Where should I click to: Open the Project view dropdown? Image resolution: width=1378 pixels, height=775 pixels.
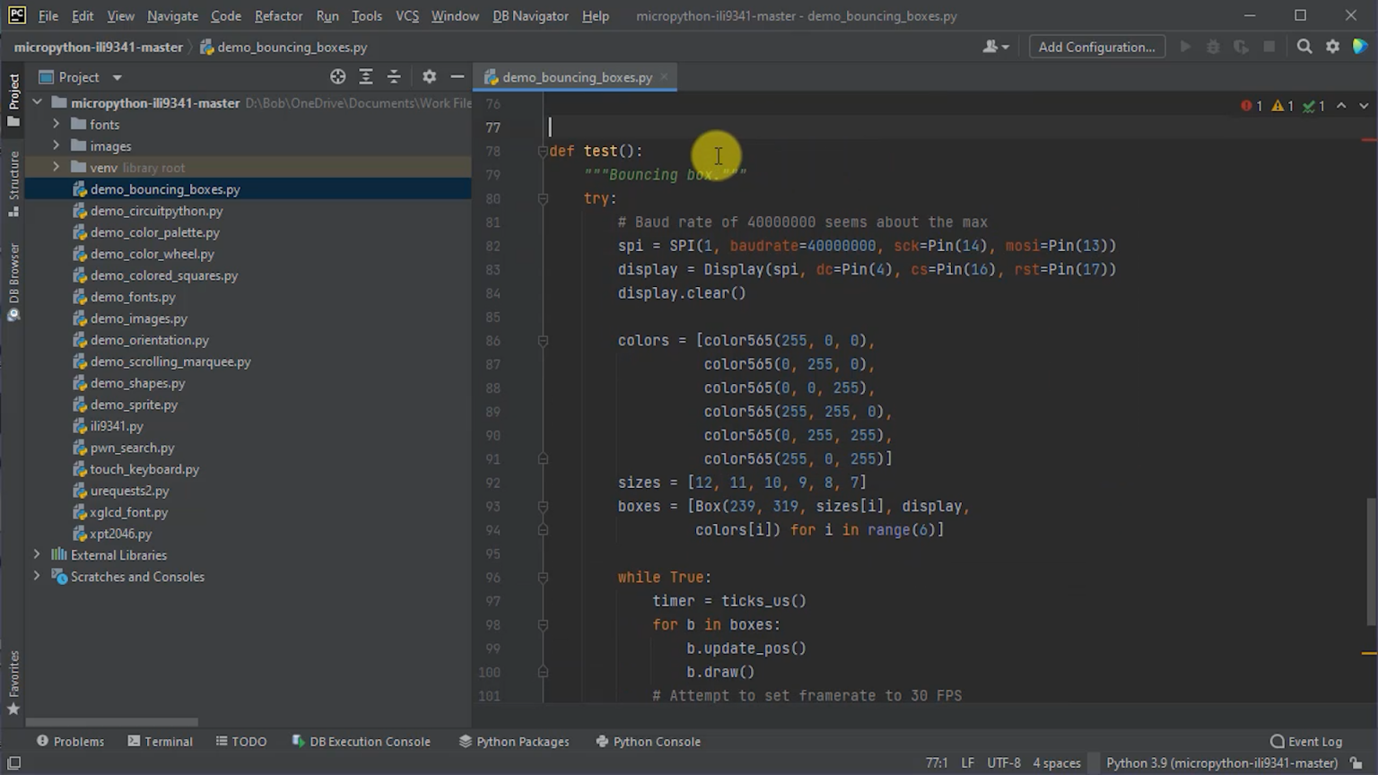(x=117, y=77)
